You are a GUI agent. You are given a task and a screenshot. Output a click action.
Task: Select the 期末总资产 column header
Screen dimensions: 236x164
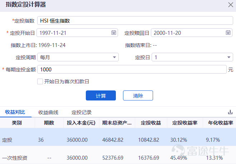[x=117, y=123]
